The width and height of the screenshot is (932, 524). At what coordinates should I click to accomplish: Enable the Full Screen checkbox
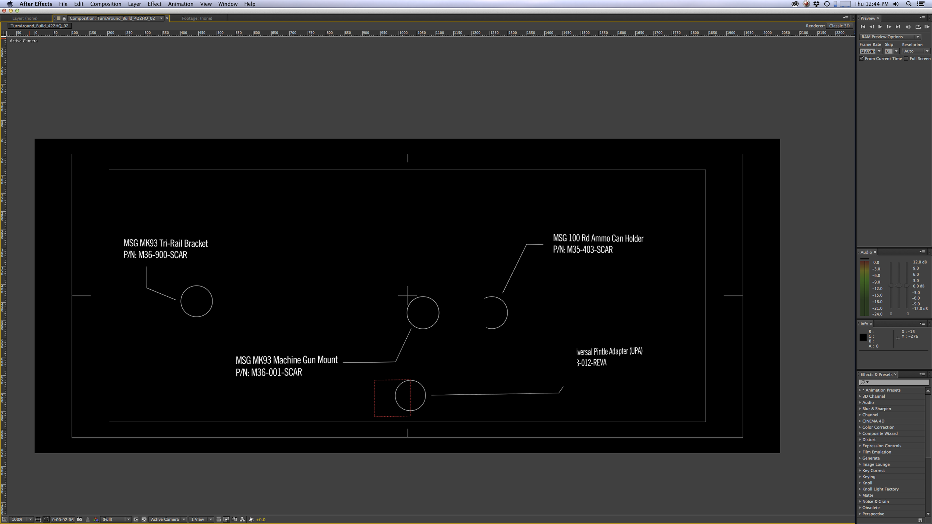tap(906, 59)
